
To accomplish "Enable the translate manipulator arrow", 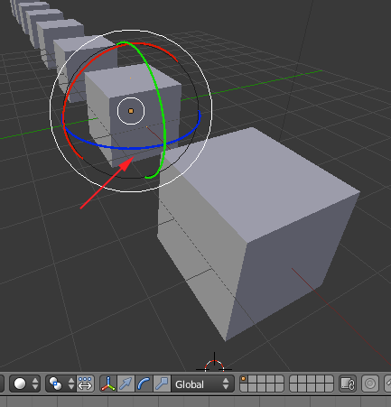I will tap(126, 384).
